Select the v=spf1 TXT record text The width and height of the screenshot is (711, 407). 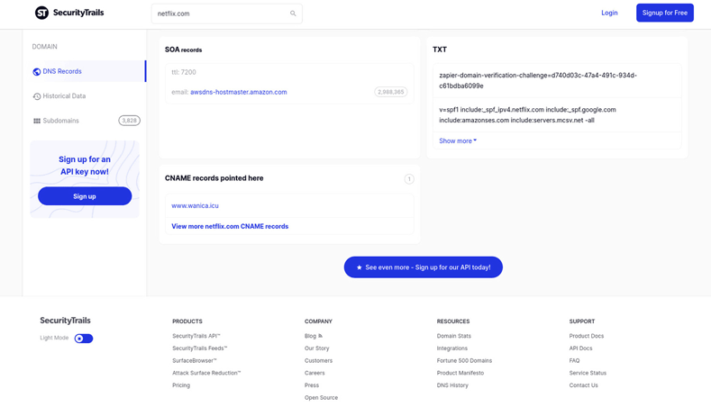(x=527, y=114)
